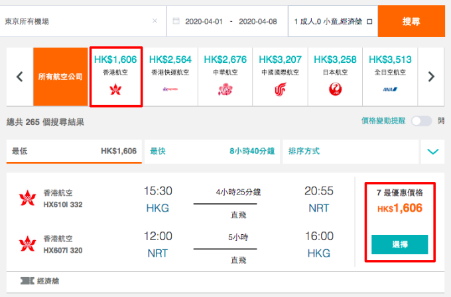451x297 pixels.
Task: Click the economy class seat icon
Action: click(x=27, y=280)
